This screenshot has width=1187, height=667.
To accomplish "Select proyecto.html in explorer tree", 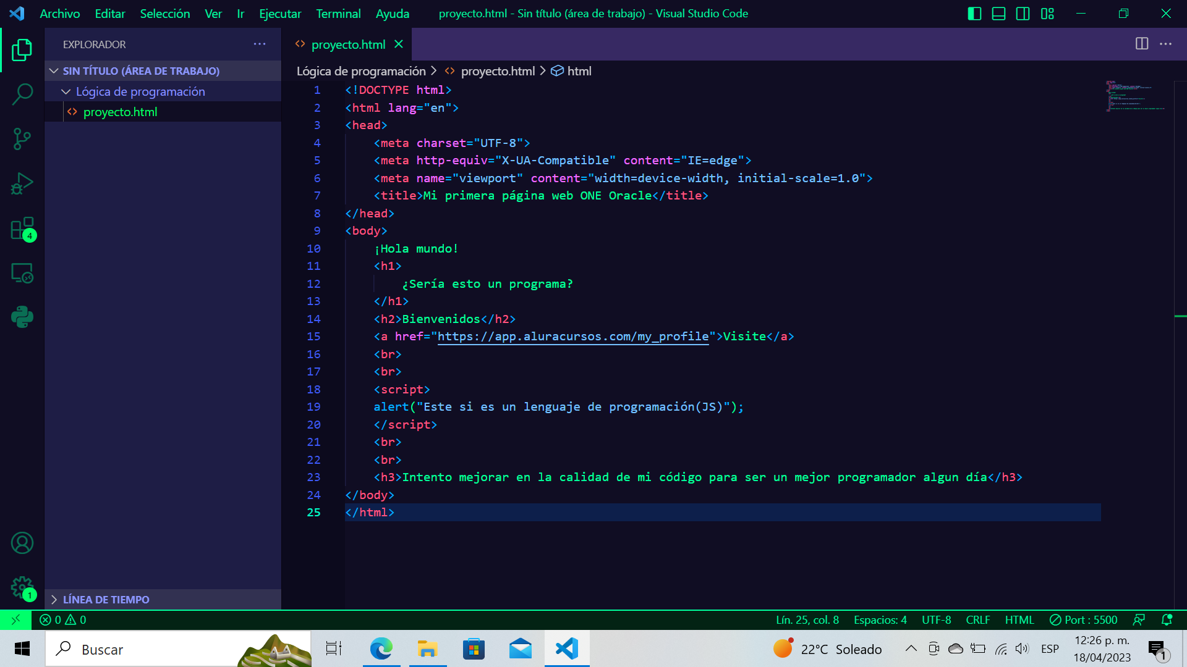I will coord(163,112).
